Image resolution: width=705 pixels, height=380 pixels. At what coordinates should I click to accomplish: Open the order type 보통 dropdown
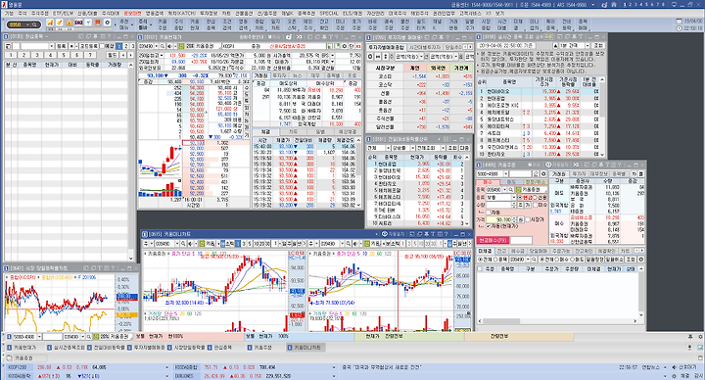(513, 198)
